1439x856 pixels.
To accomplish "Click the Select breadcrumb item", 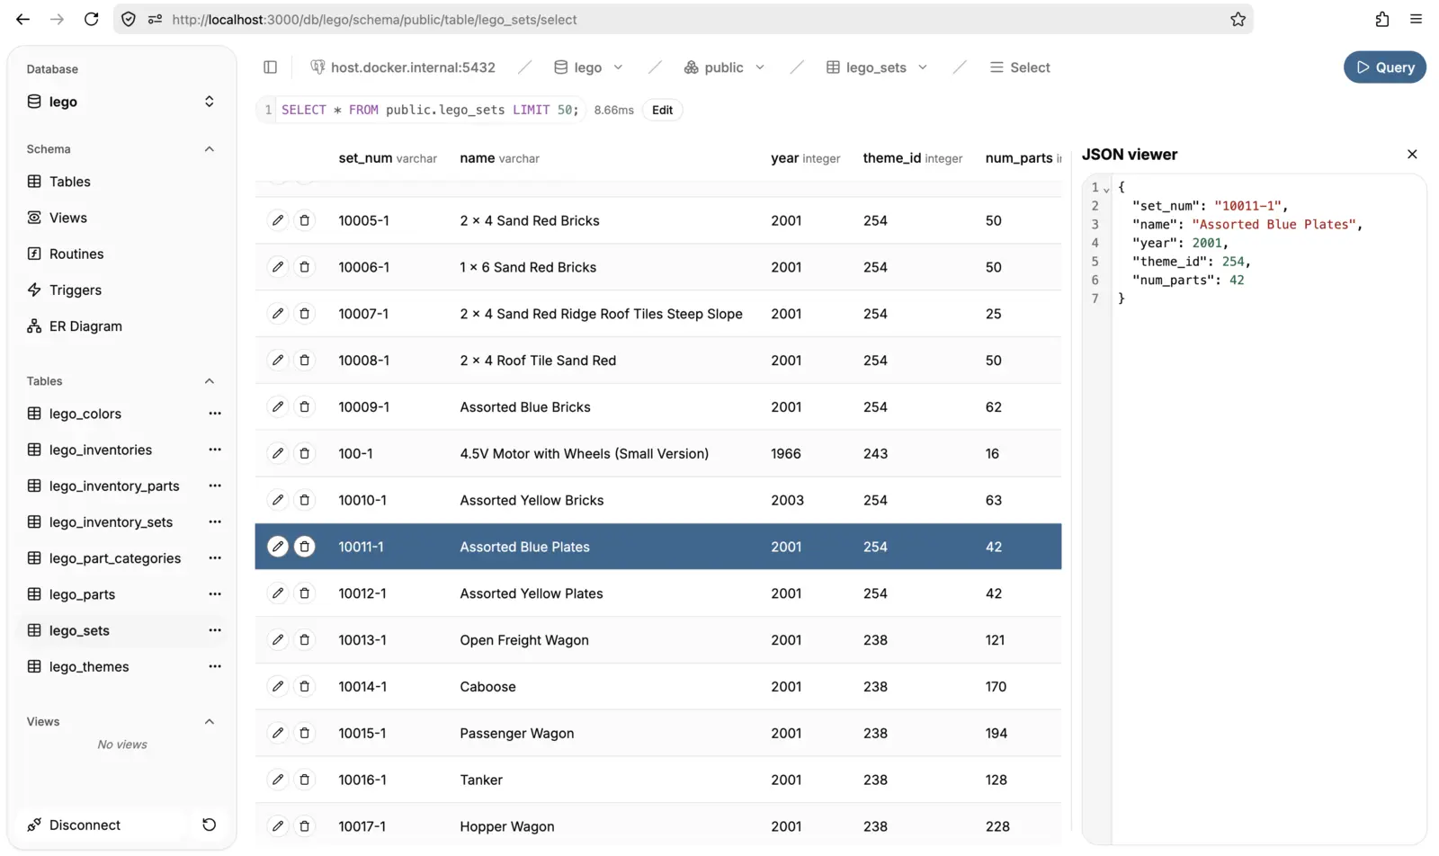I will coord(1020,67).
